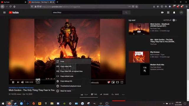Click the page vertical scrollbar
Viewport: 189px width, 106px height.
[188, 46]
